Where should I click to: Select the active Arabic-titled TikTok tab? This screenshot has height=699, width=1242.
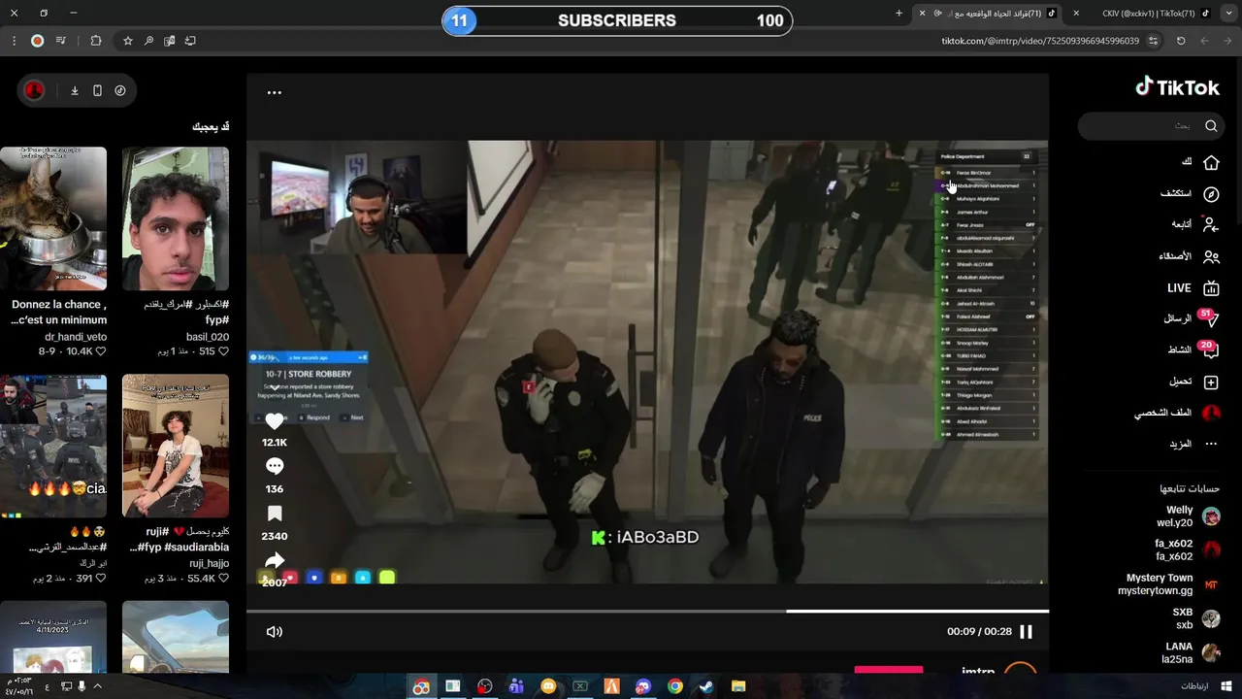(990, 13)
